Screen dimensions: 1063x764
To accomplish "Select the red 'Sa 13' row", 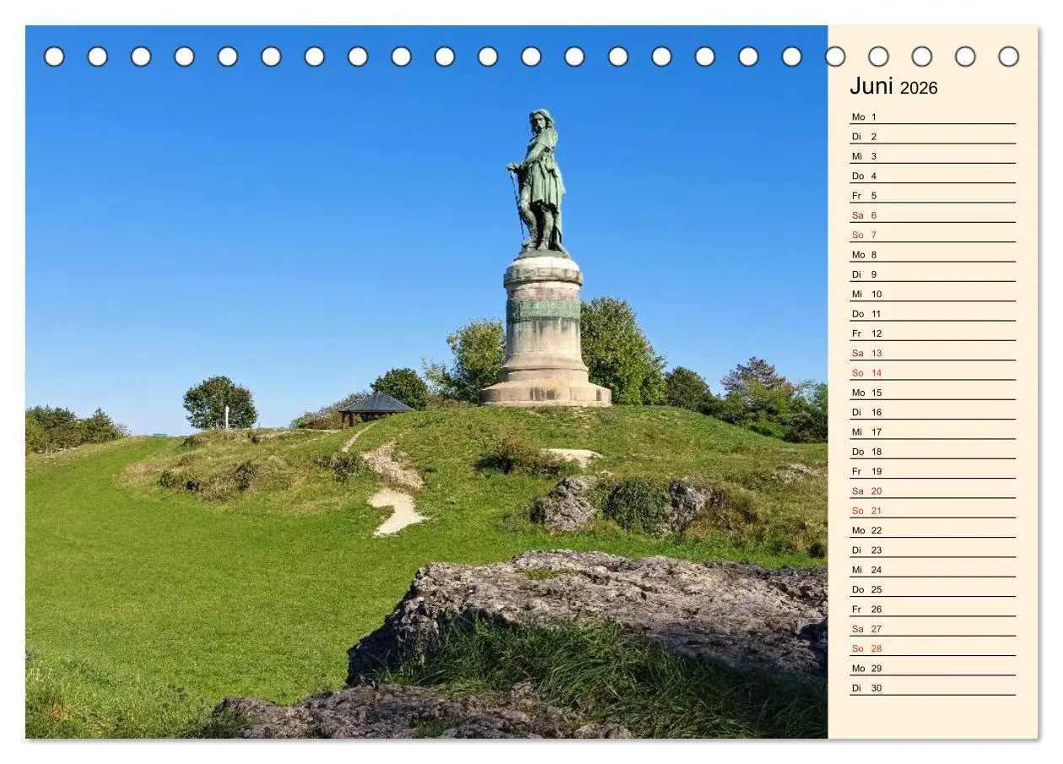I will [932, 353].
